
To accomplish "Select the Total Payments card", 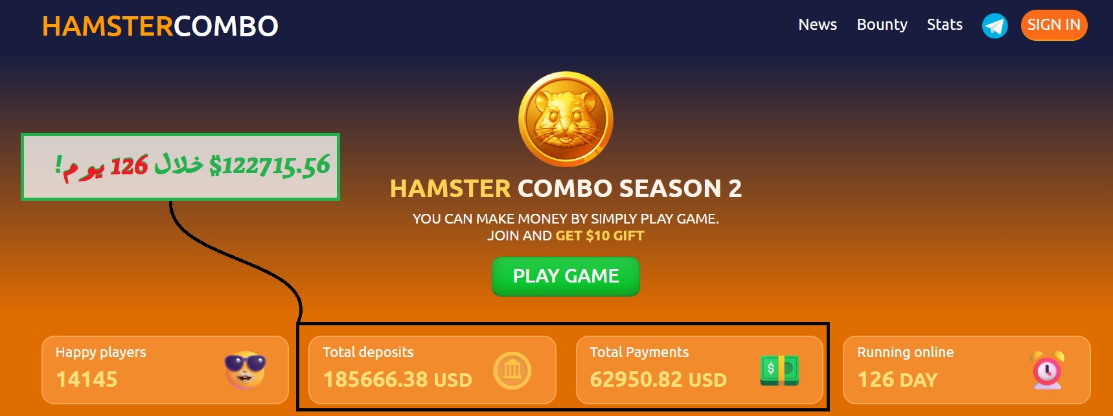I will point(700,370).
